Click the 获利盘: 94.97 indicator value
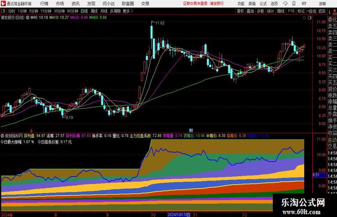The image size is (337, 217). pos(34,136)
